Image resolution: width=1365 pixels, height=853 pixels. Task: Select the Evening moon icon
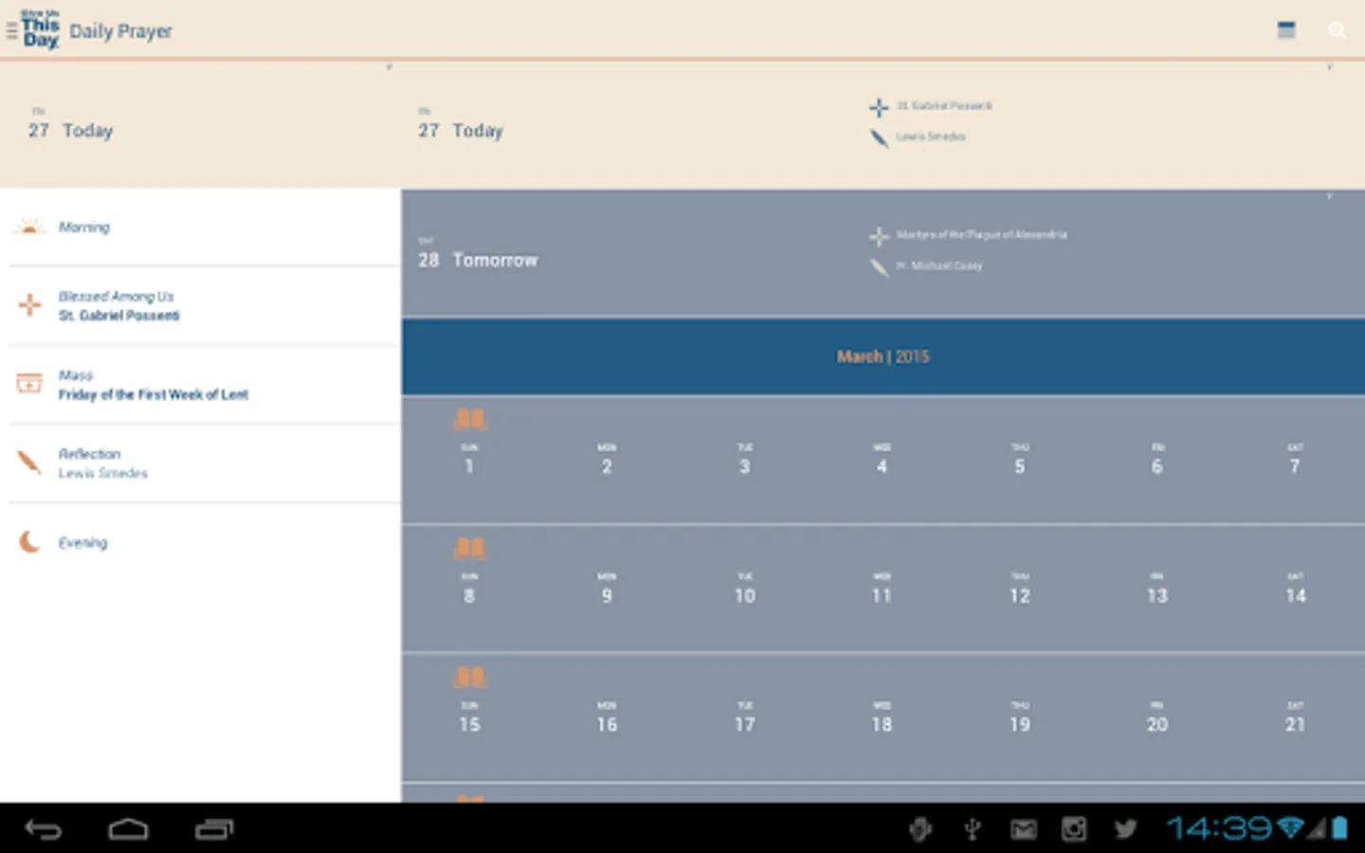coord(29,542)
